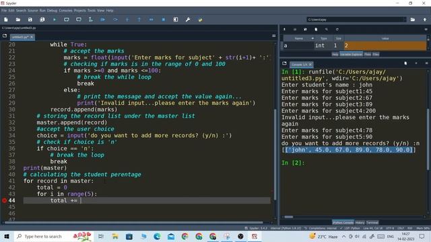
Task: Save the current file
Action: pos(30,19)
